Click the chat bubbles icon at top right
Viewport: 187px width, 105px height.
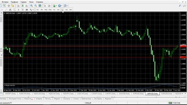pyautogui.click(x=185, y=6)
